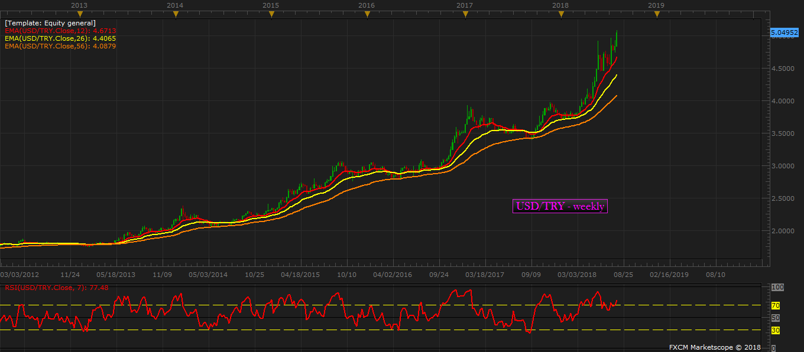Click the 03/18/2017 date axis label
The image size is (804, 352).
[485, 275]
